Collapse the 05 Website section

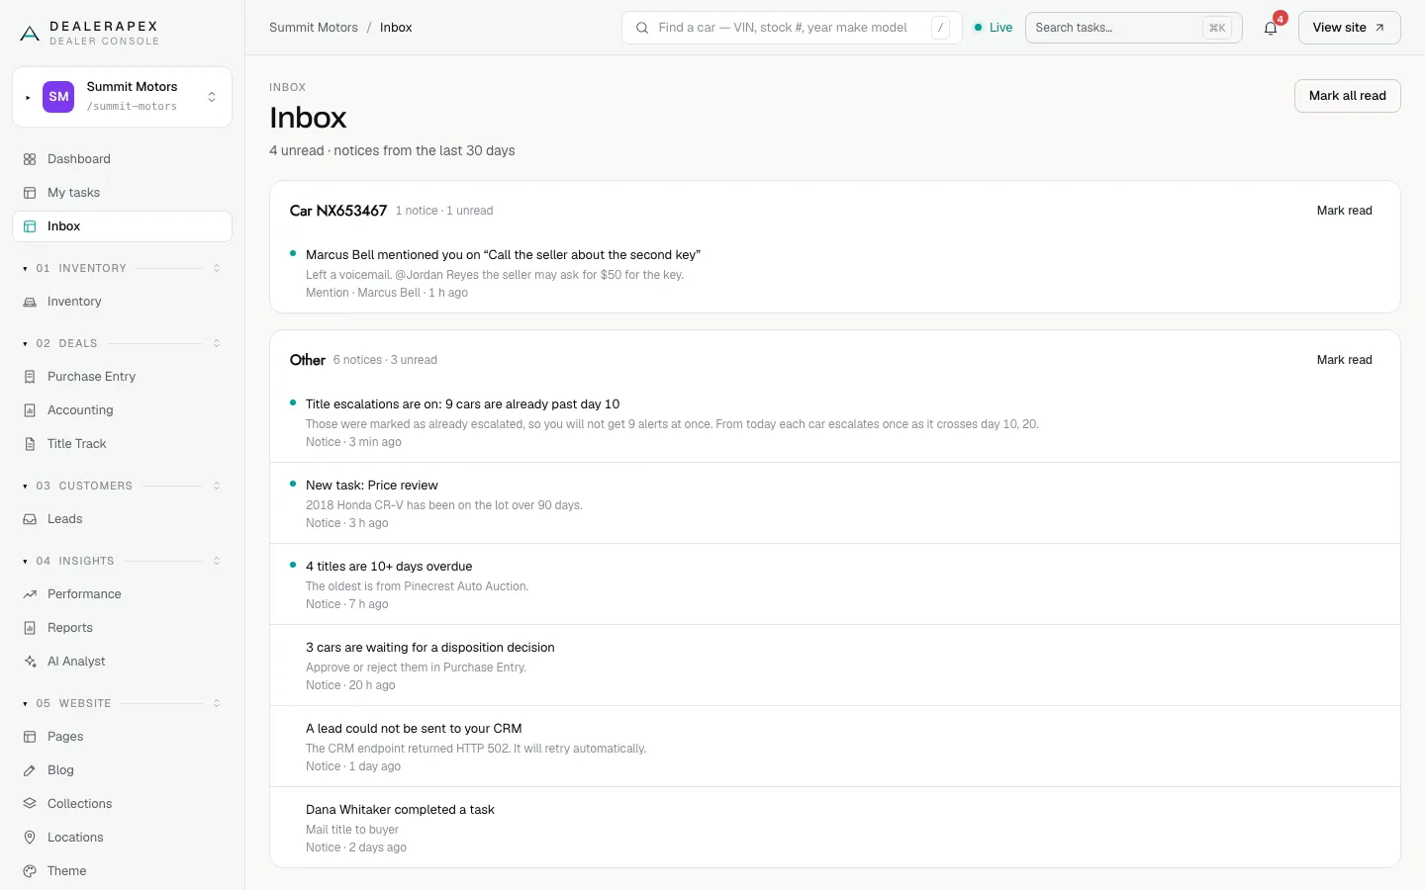[122, 703]
